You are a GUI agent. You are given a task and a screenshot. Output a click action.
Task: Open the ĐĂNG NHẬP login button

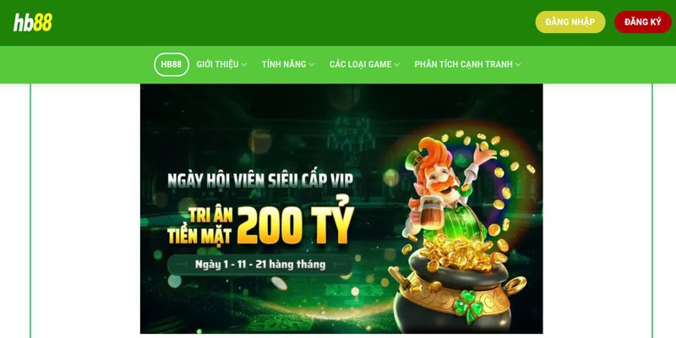click(570, 22)
